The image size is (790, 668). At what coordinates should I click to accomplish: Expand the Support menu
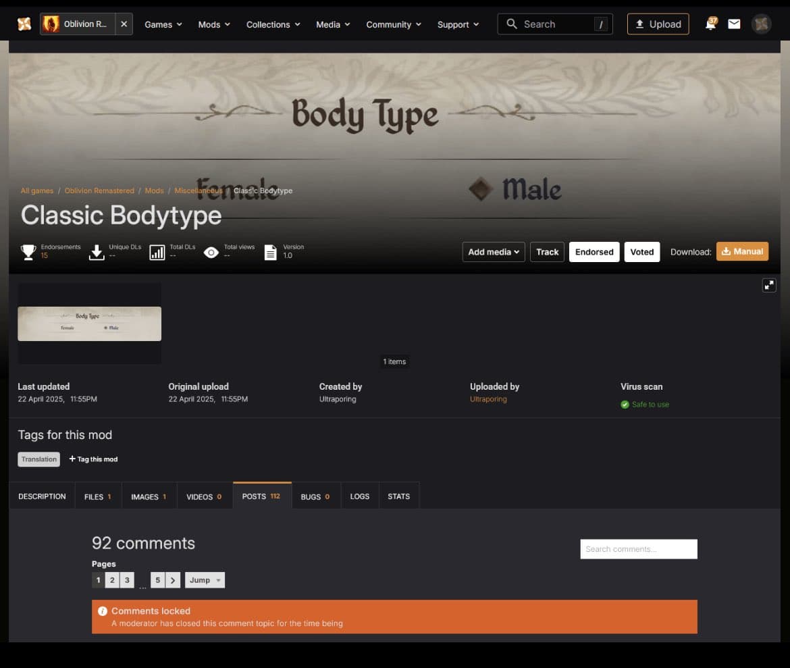458,24
